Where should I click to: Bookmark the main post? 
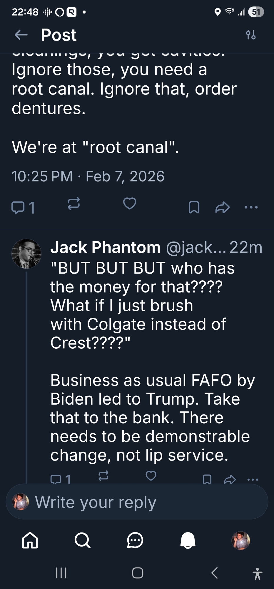click(194, 207)
